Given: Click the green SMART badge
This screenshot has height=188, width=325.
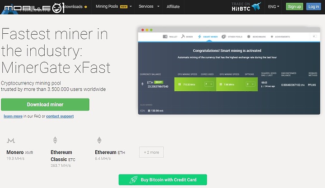Looking at the screenshot, I should pos(159,82).
